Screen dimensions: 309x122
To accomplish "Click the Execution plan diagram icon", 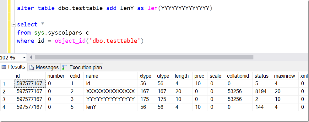I will point(65,67).
